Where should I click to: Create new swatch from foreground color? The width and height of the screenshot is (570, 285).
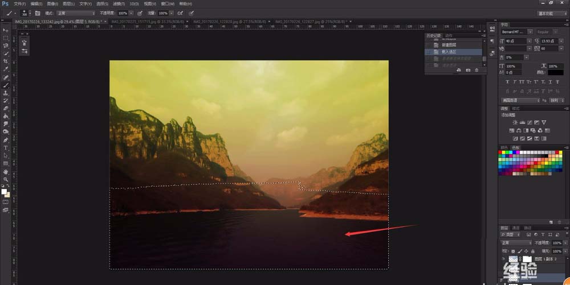(551, 222)
